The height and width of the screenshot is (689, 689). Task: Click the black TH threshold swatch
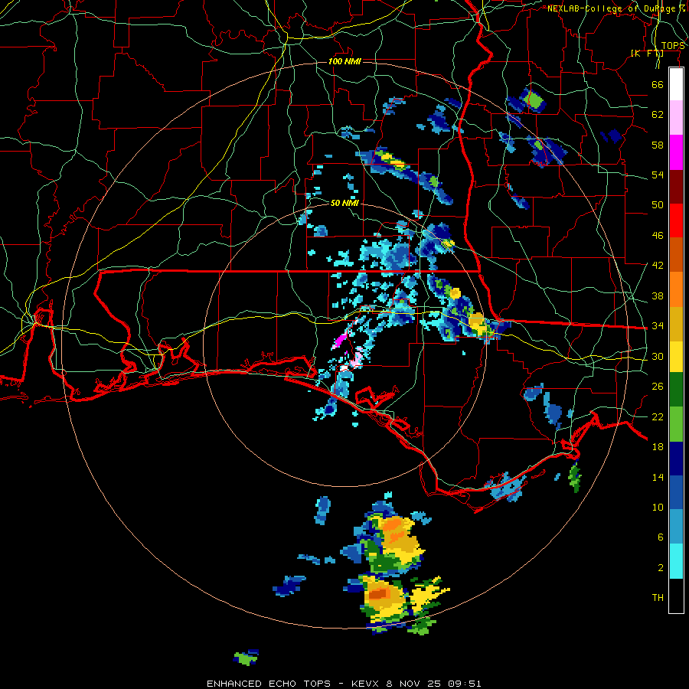click(676, 596)
